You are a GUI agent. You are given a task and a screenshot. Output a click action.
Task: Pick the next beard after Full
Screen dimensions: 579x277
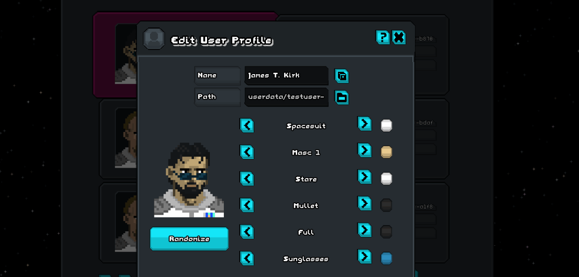364,230
